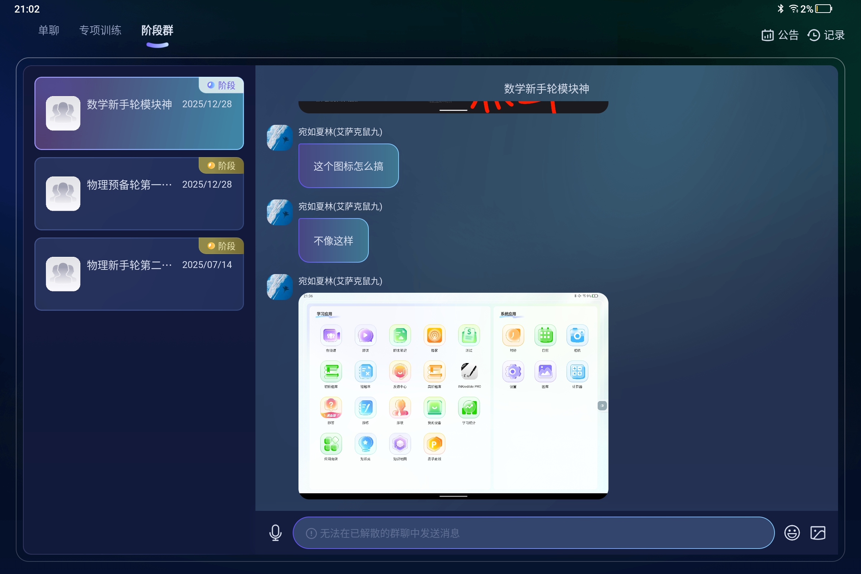861x574 pixels.
Task: Switch to the 专项训练 tab
Action: click(x=101, y=30)
